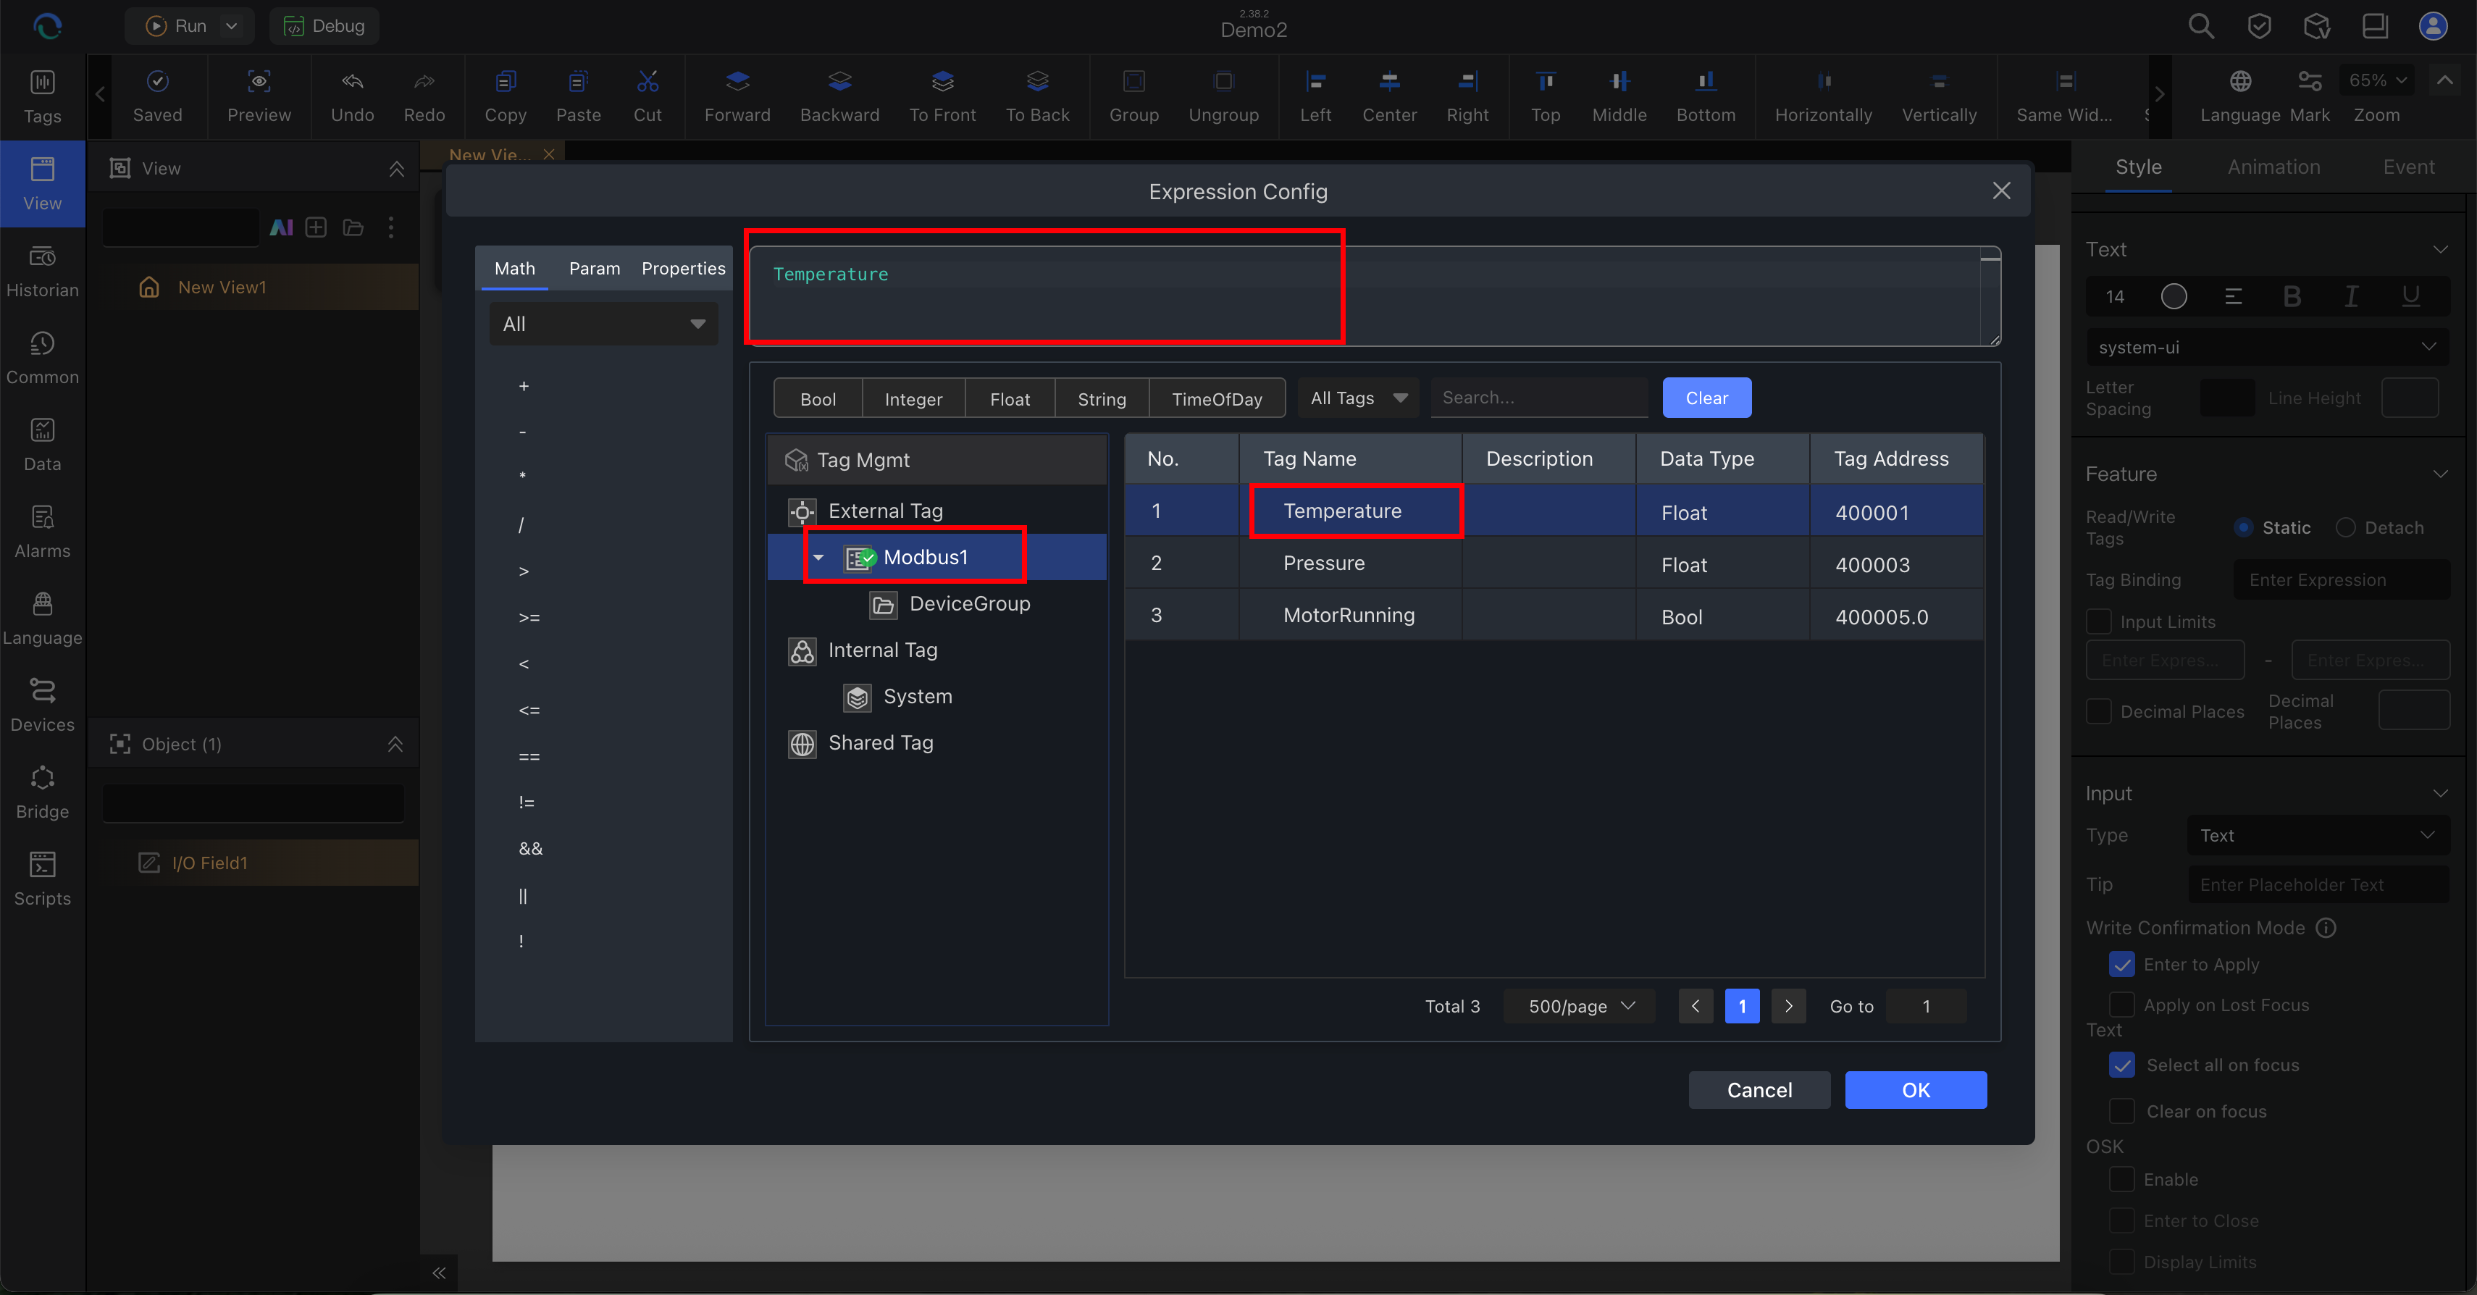Open the Alarms sidebar section
The image size is (2477, 1295).
(x=42, y=532)
